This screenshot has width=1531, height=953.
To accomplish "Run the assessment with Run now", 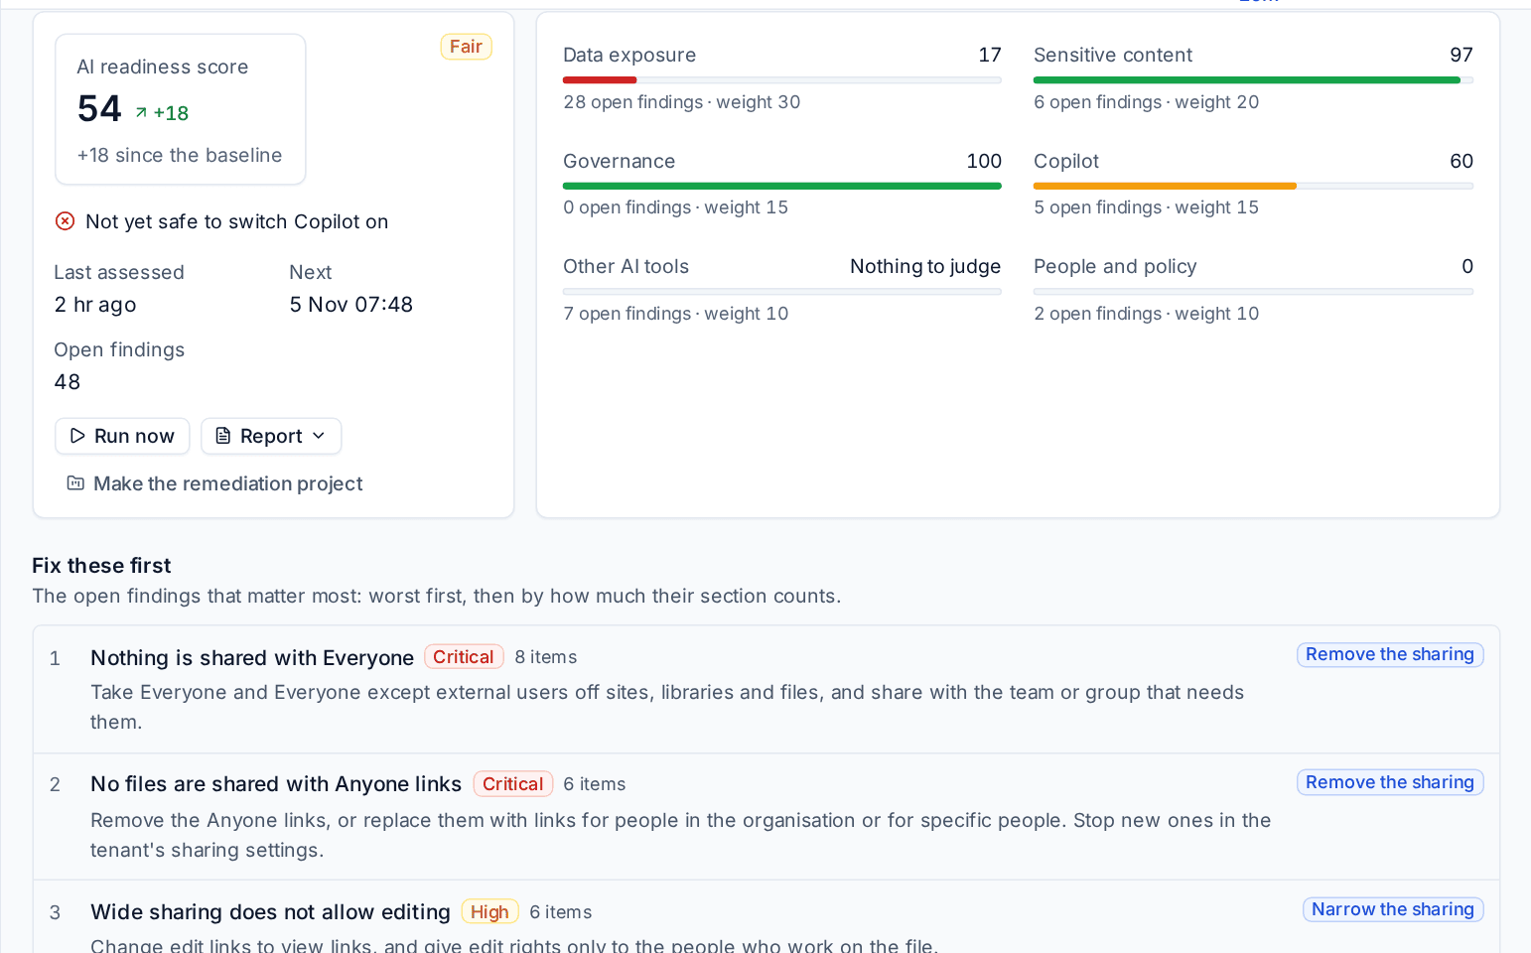I will [x=122, y=436].
